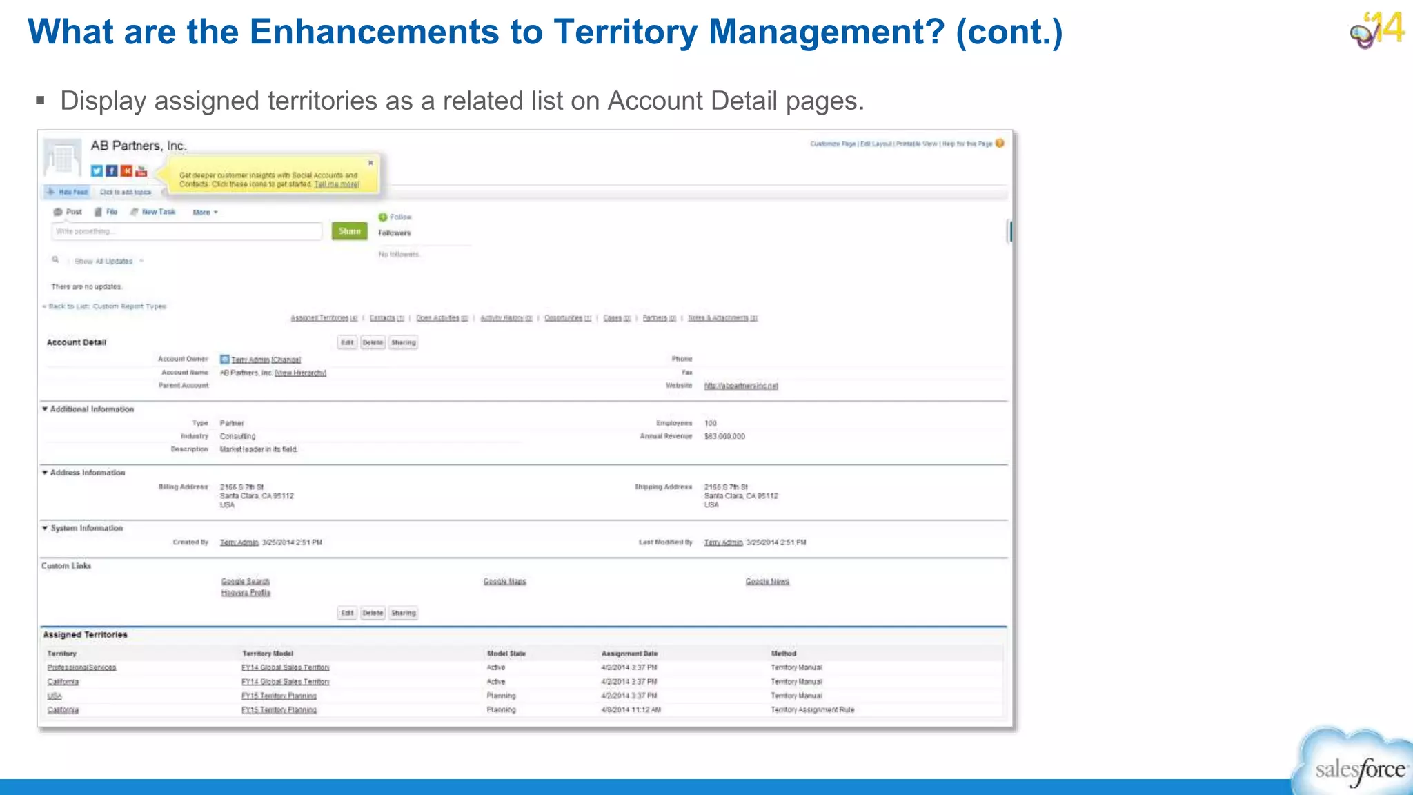Open Terry Admin link in Last Modified By
The image size is (1413, 795).
[724, 542]
